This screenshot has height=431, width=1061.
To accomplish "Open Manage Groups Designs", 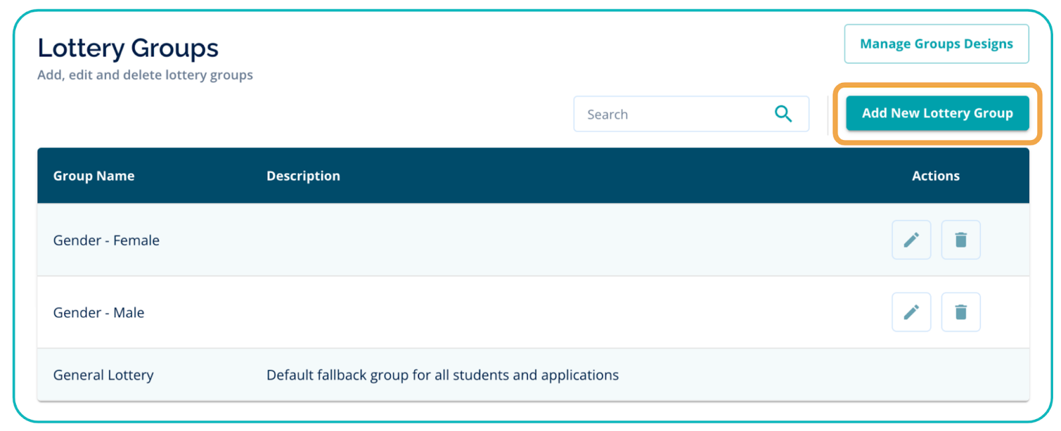I will point(936,44).
